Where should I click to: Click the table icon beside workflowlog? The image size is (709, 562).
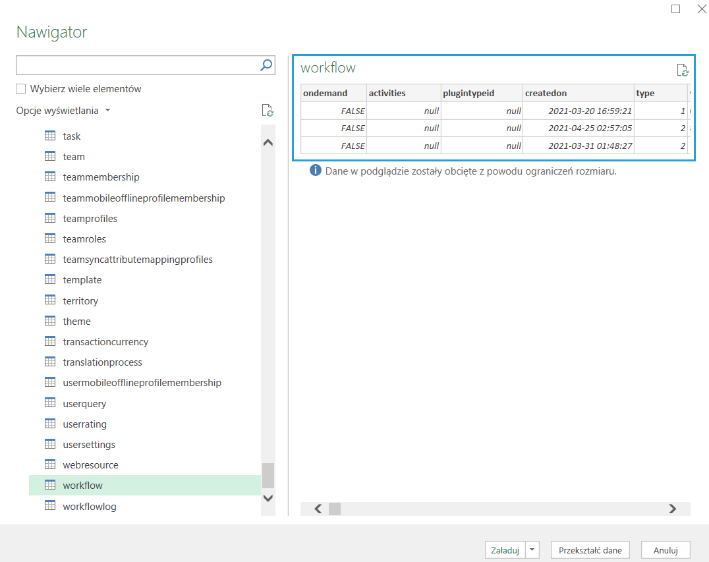click(x=50, y=505)
